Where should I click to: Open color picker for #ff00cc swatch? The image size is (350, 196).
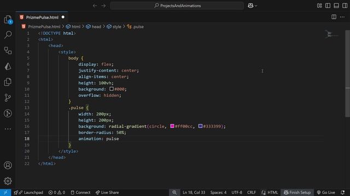click(172, 126)
